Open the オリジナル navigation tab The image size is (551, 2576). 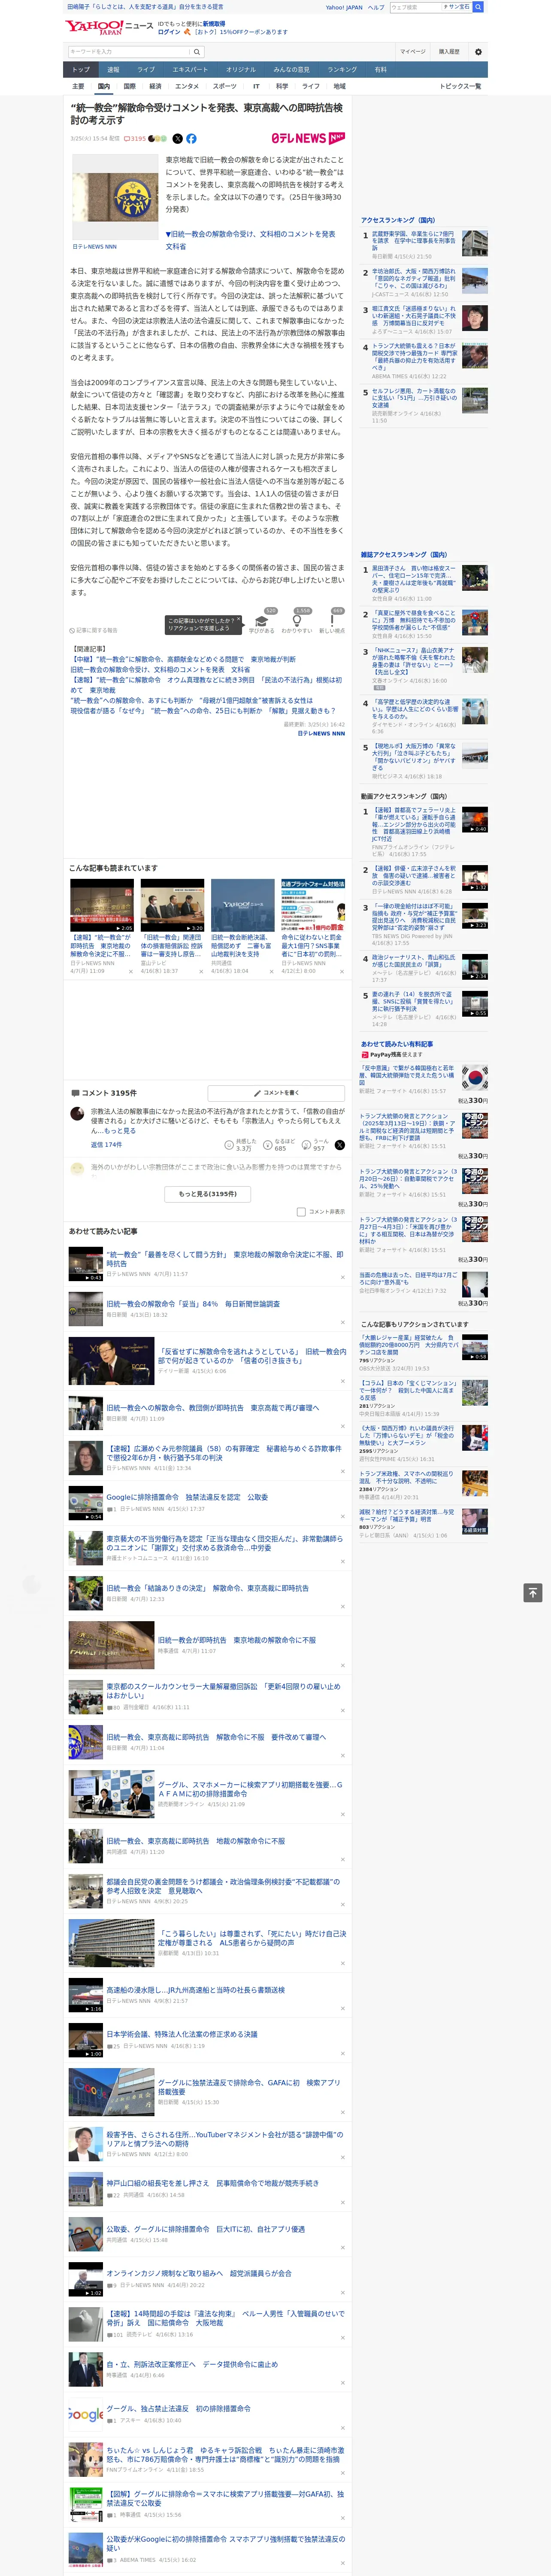(x=241, y=70)
